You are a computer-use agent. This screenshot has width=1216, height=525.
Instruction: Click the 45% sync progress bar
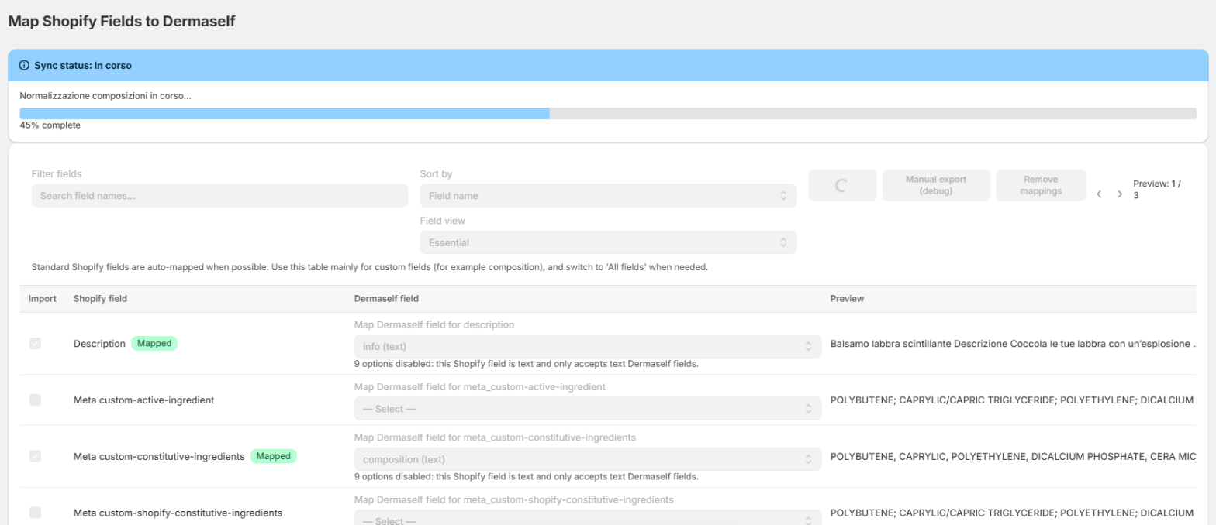point(608,113)
